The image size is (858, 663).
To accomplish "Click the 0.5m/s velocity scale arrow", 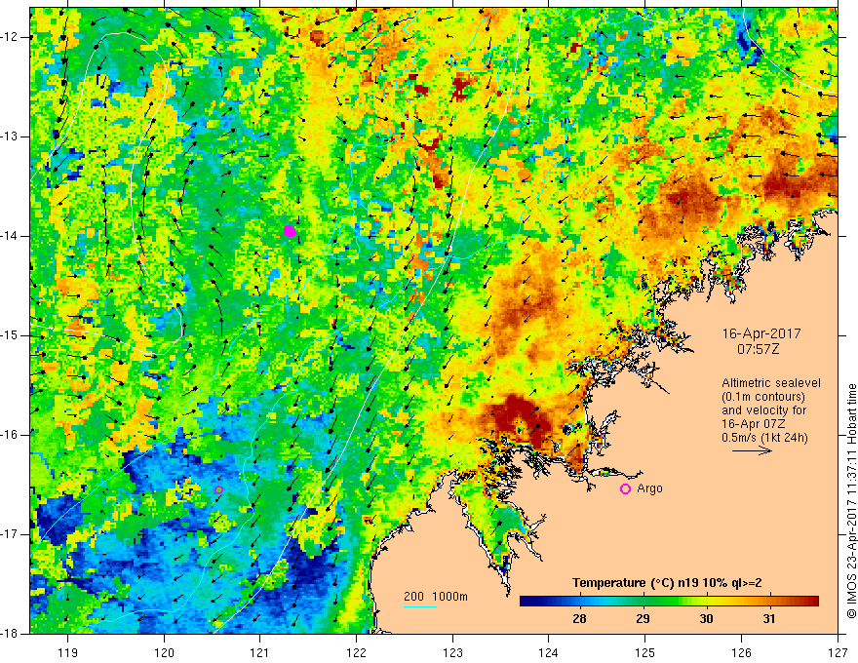I will (753, 451).
